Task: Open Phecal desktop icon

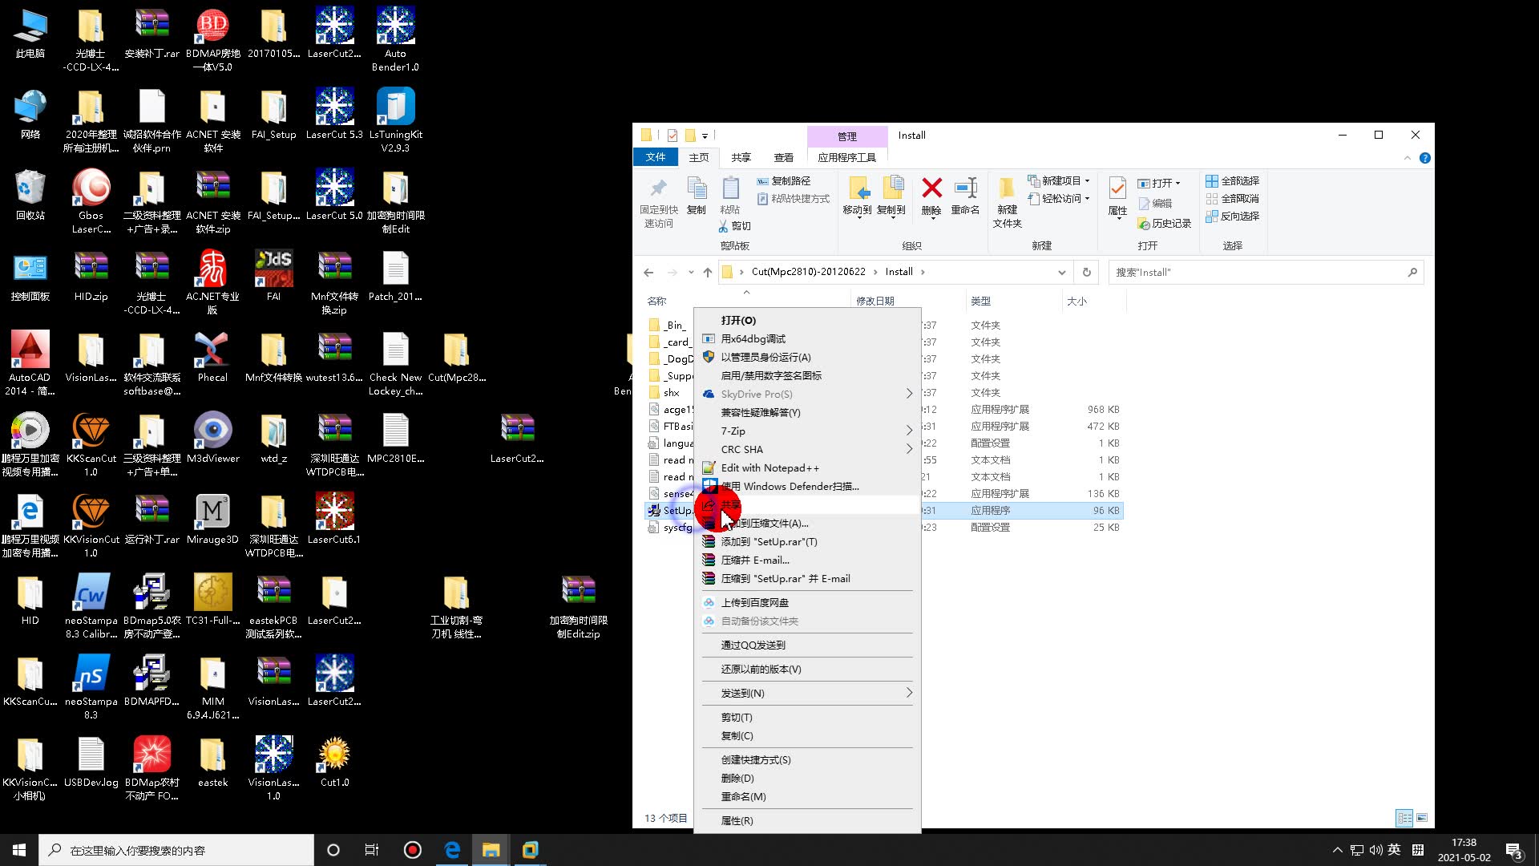Action: [x=212, y=356]
